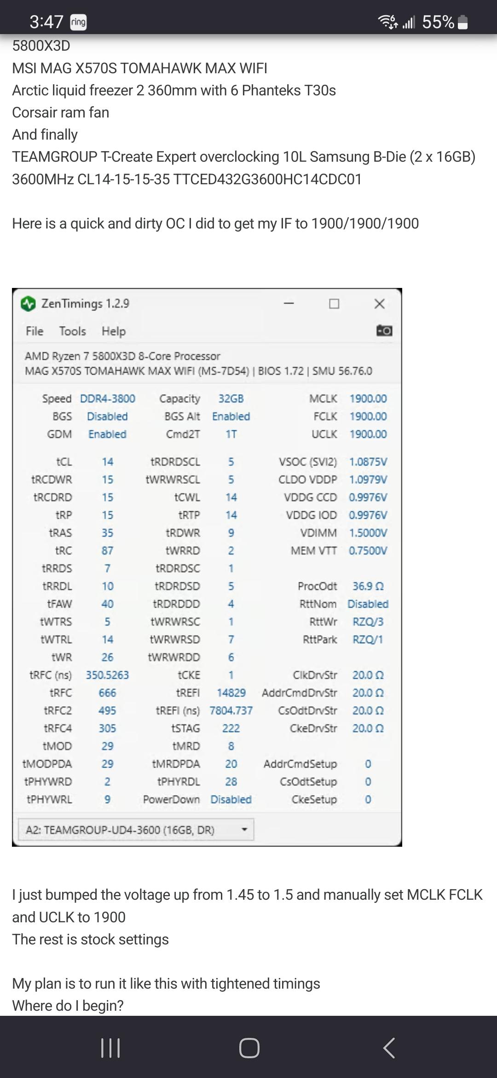The image size is (497, 1078).
Task: Tap the MCLK 1900.00 value
Action: pyautogui.click(x=368, y=398)
